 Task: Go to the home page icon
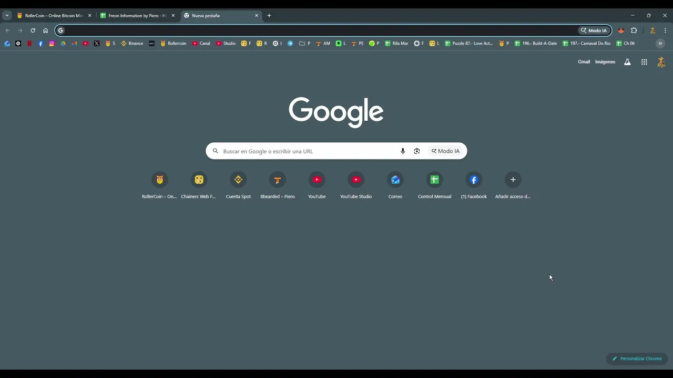pos(45,30)
